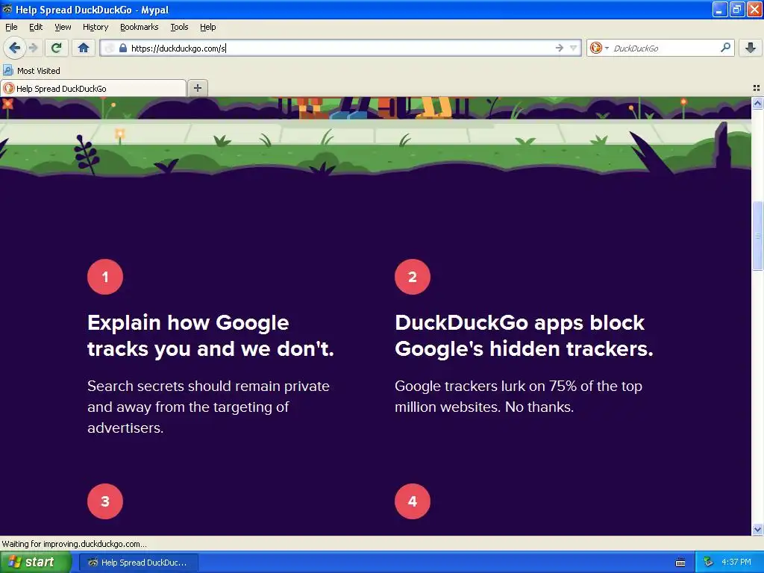Open the History menu
Screen dimensions: 764x573
click(x=95, y=28)
